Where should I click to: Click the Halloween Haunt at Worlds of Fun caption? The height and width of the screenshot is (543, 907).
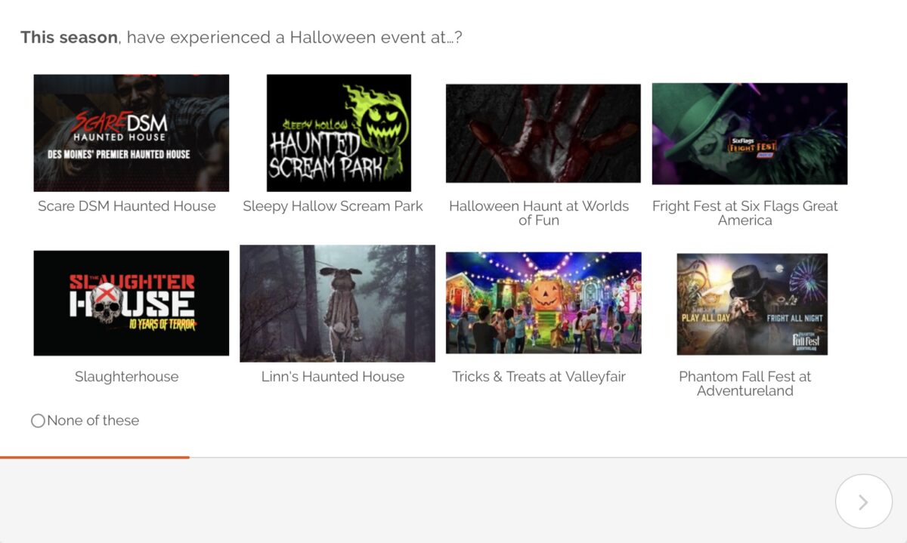[x=539, y=213]
